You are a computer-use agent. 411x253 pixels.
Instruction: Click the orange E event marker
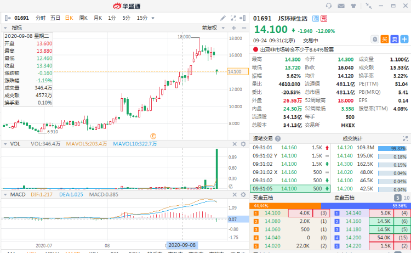153,136
